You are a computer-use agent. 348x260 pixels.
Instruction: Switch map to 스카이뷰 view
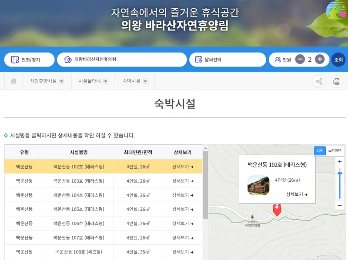(x=335, y=151)
